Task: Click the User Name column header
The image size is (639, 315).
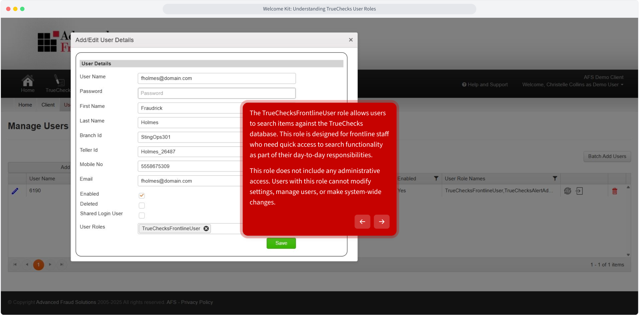Action: pyautogui.click(x=42, y=178)
